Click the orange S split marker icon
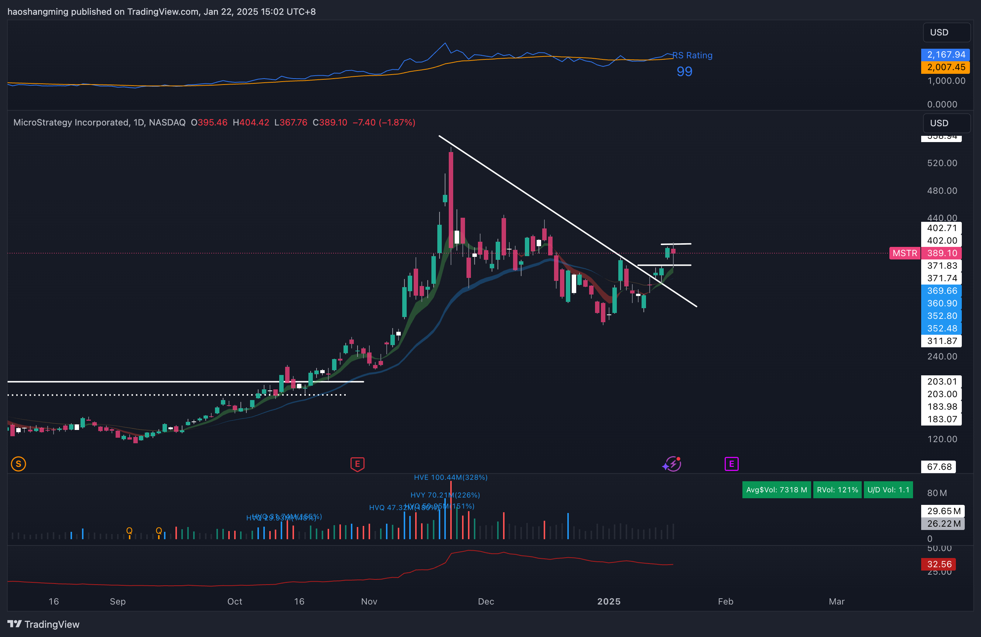This screenshot has height=637, width=981. (18, 464)
